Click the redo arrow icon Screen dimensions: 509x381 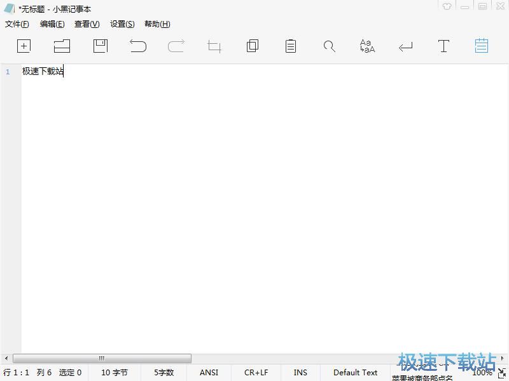click(176, 46)
